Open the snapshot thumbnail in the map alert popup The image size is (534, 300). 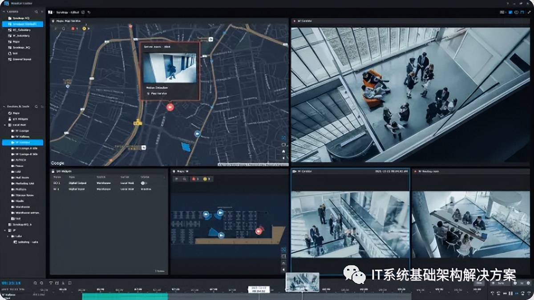point(170,68)
